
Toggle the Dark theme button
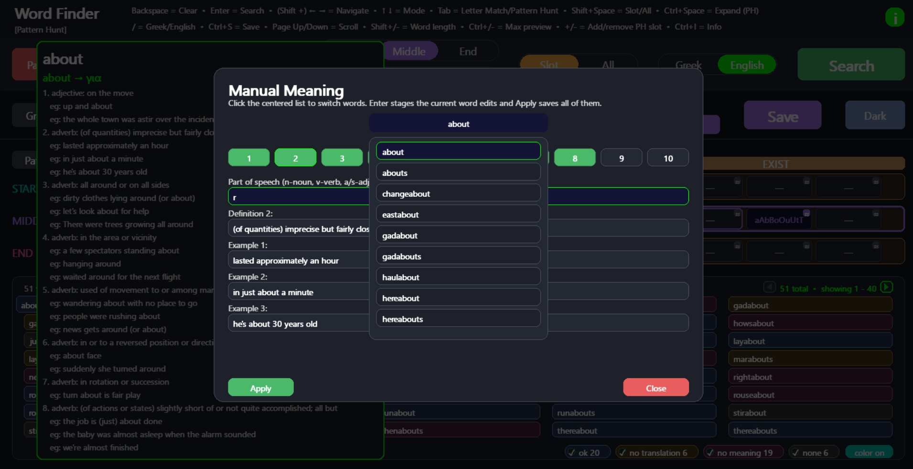pos(875,115)
